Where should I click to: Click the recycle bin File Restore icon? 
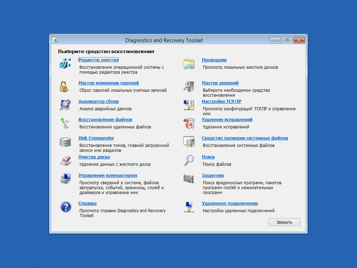(65, 123)
